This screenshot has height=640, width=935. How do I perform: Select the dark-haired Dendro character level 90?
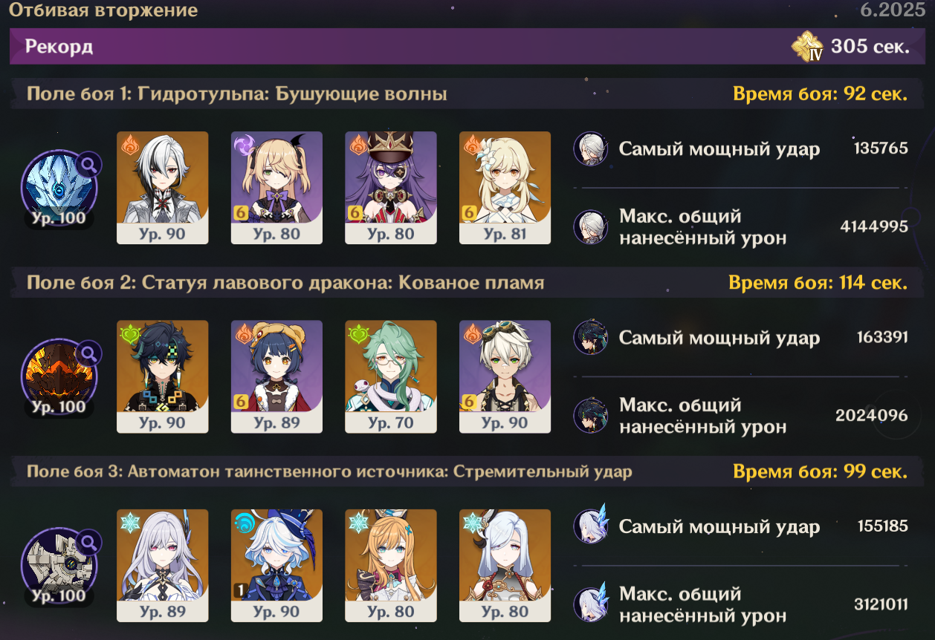tap(163, 376)
